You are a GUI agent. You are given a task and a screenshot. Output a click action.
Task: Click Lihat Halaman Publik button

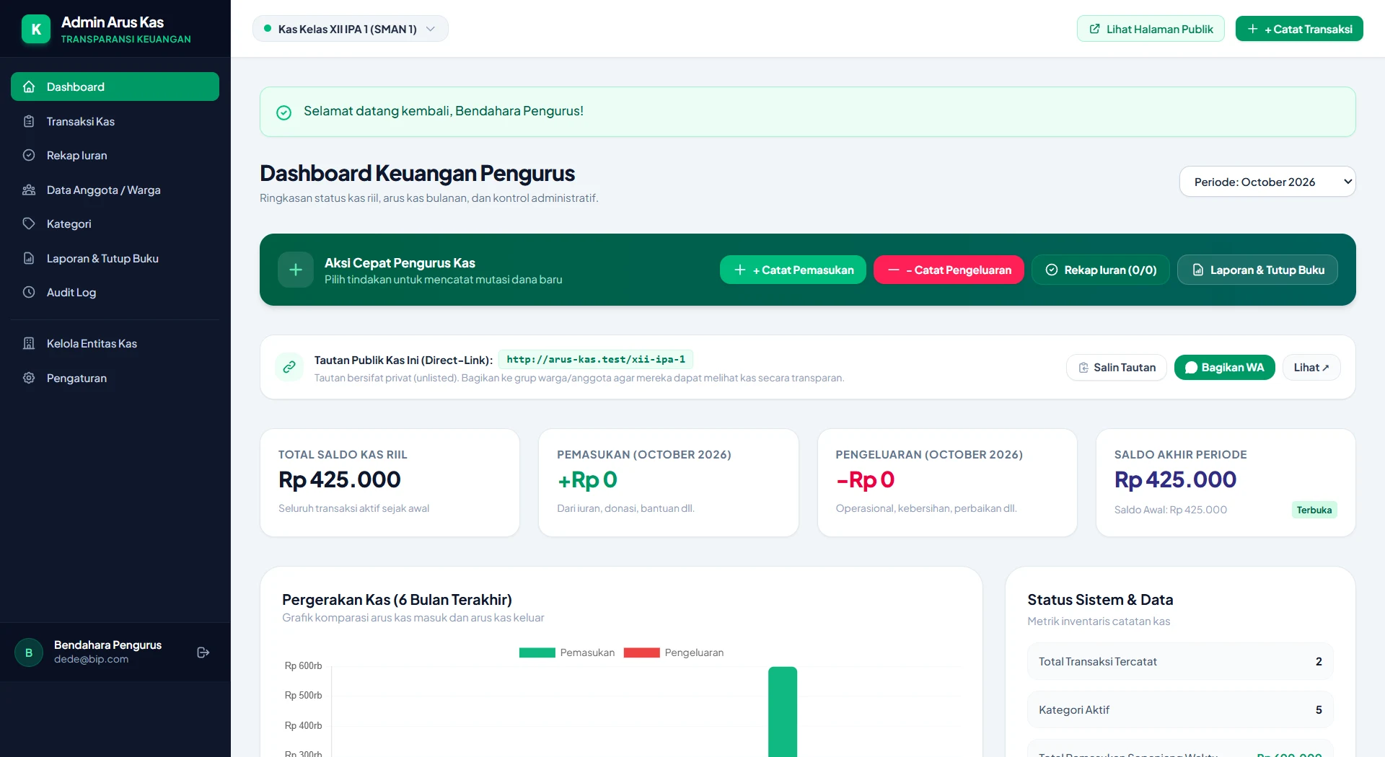(1151, 29)
